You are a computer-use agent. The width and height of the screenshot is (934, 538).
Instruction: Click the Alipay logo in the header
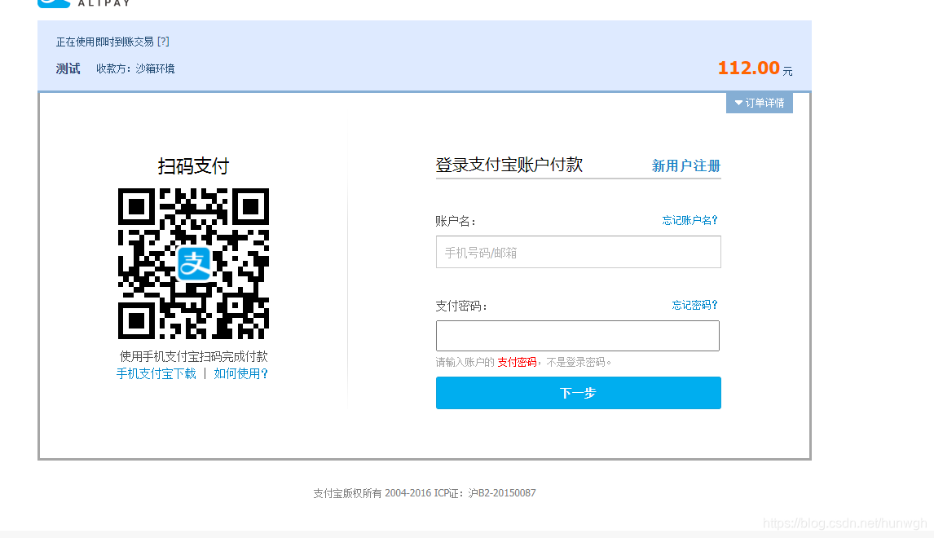pos(83,3)
